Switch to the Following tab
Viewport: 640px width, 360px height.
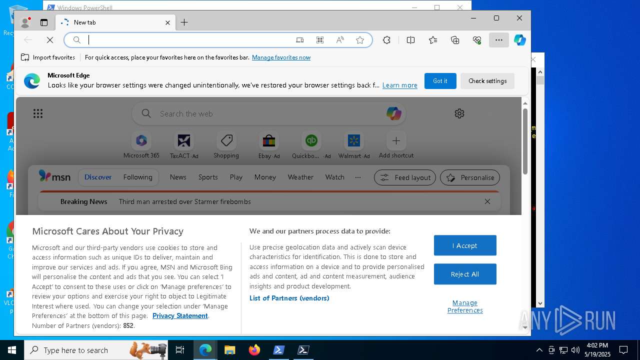[x=137, y=177]
